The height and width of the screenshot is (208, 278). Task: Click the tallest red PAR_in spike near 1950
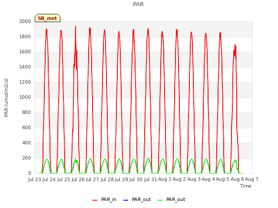click(x=76, y=27)
